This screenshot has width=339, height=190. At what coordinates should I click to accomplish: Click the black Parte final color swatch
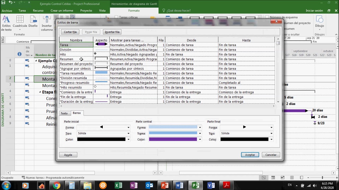[244, 139]
